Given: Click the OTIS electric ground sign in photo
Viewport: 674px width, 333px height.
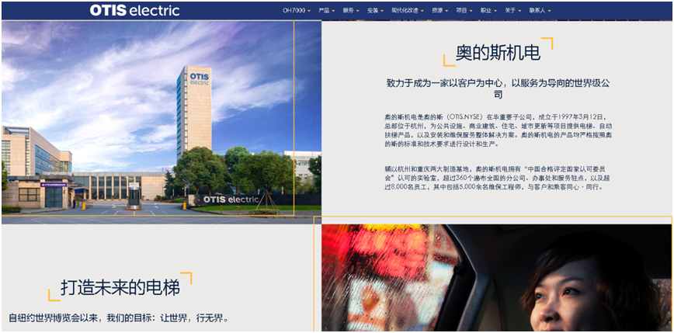Looking at the screenshot, I should (231, 199).
